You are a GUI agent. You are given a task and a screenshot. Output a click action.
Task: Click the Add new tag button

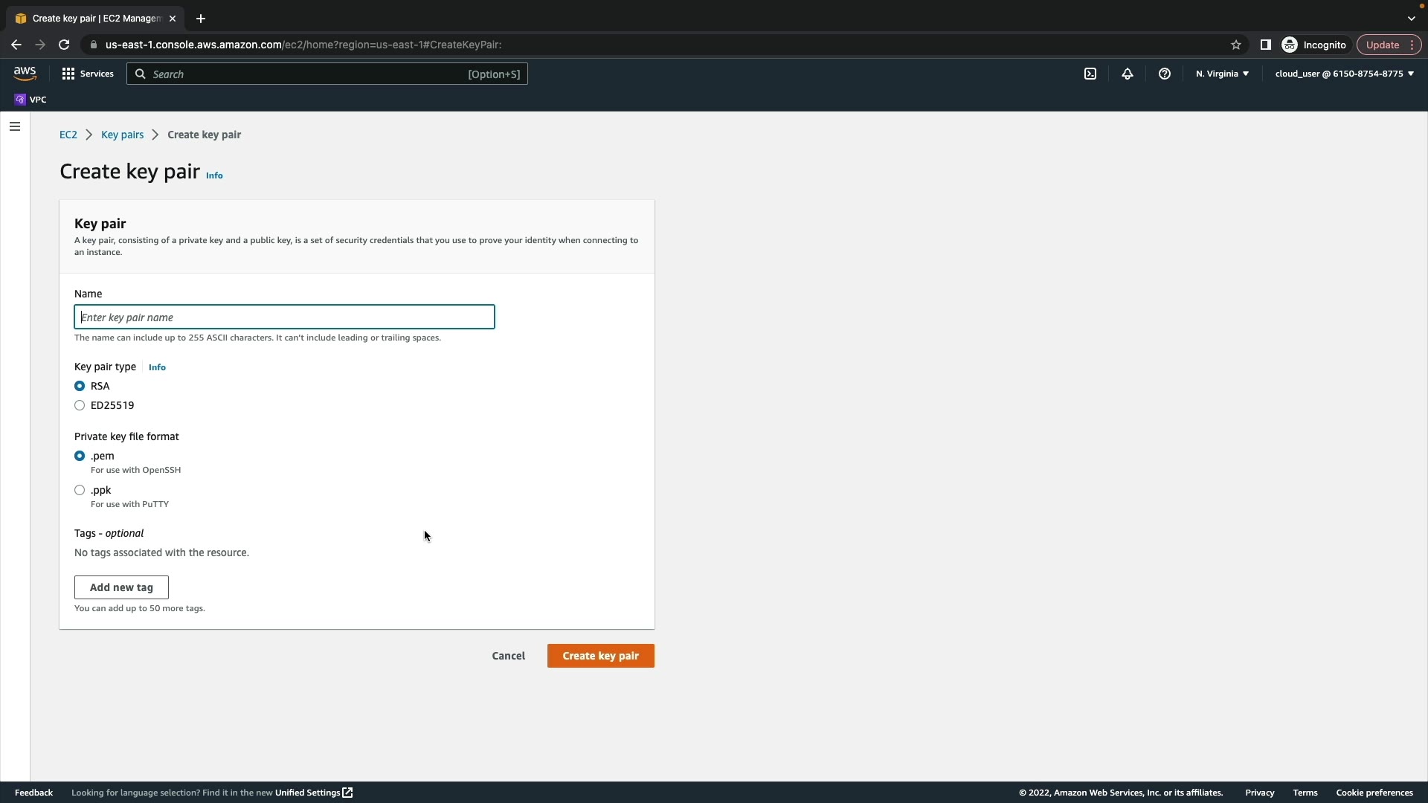click(121, 587)
